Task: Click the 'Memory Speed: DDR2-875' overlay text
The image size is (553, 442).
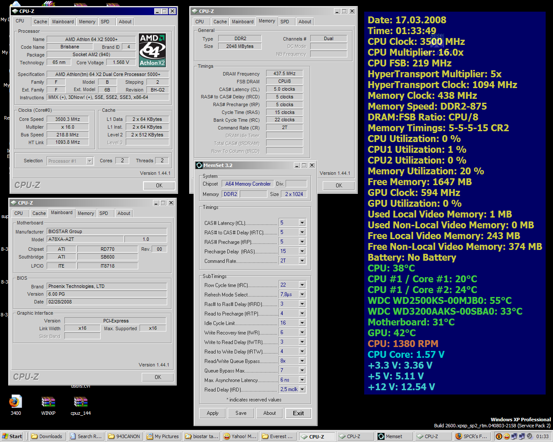Action: tap(427, 107)
